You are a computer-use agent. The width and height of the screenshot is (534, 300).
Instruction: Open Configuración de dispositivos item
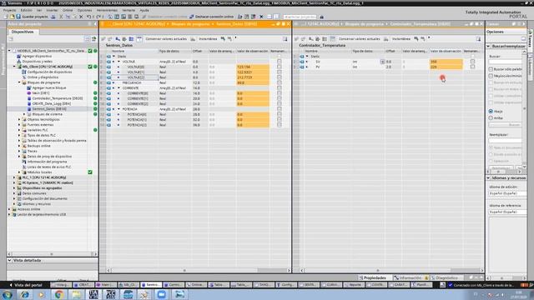click(x=49, y=72)
